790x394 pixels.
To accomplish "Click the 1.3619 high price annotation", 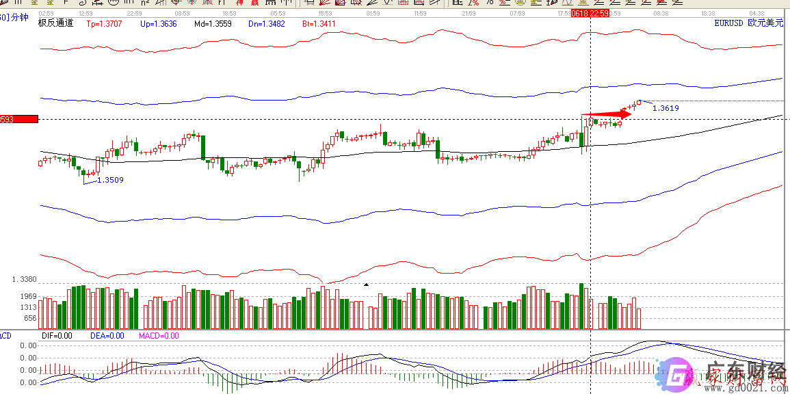I will pos(666,108).
